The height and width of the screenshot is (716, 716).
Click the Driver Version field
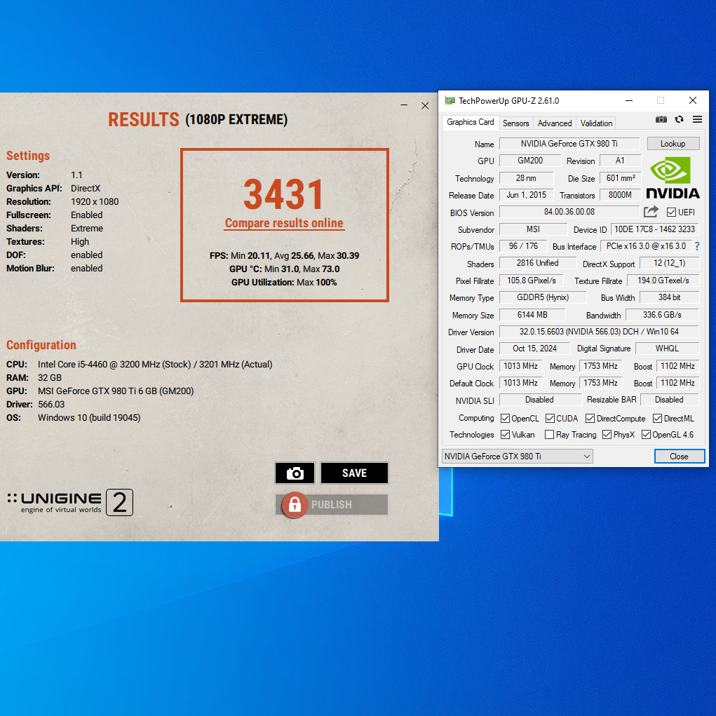click(x=599, y=332)
